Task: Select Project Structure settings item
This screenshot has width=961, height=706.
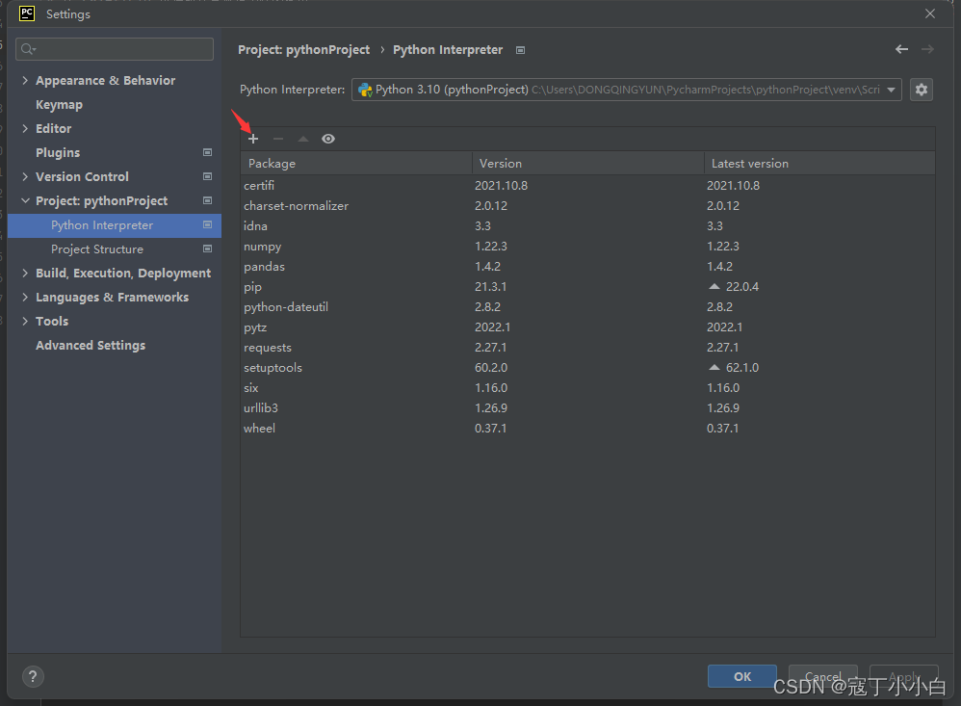Action: [x=97, y=249]
